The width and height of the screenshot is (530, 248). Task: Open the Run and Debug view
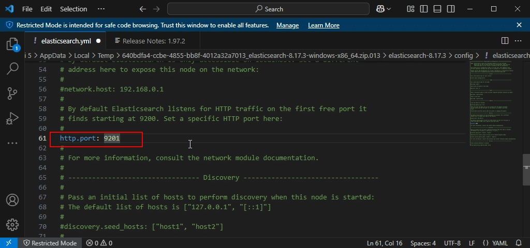click(x=12, y=118)
